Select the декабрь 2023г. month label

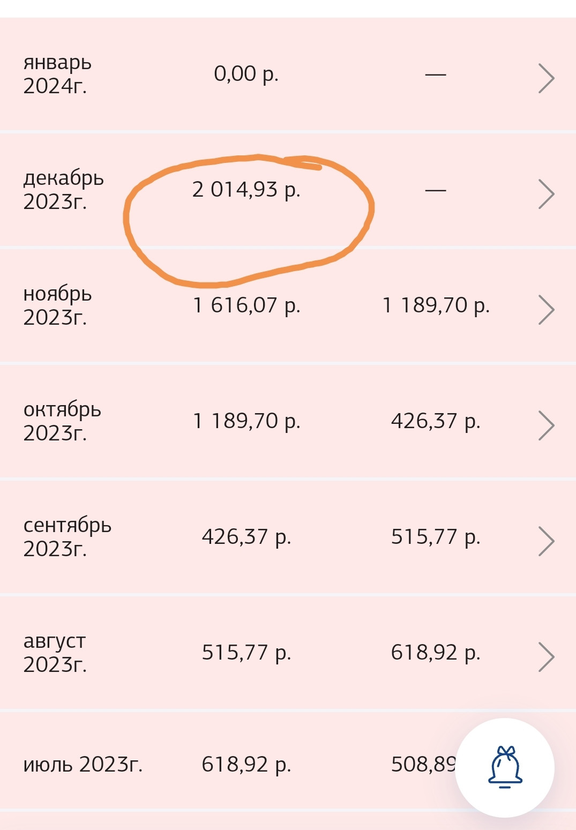click(63, 190)
